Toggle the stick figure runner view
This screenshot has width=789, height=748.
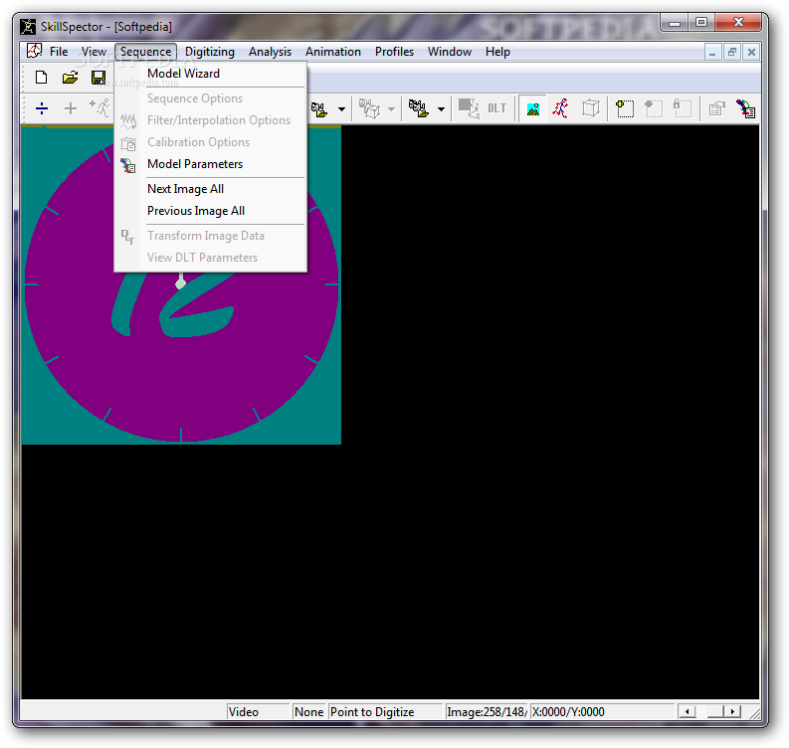(560, 108)
